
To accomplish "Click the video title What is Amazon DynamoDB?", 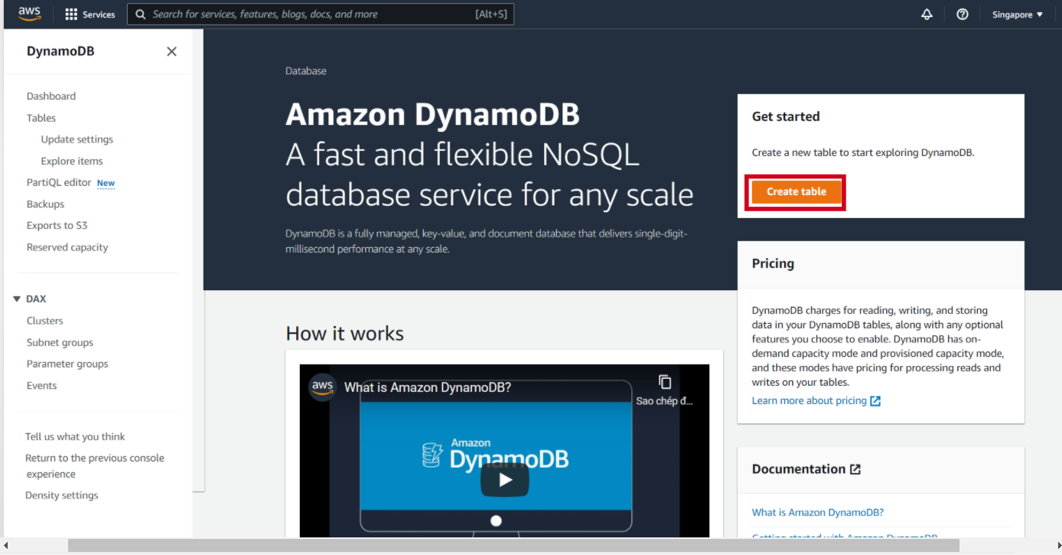I will (428, 387).
